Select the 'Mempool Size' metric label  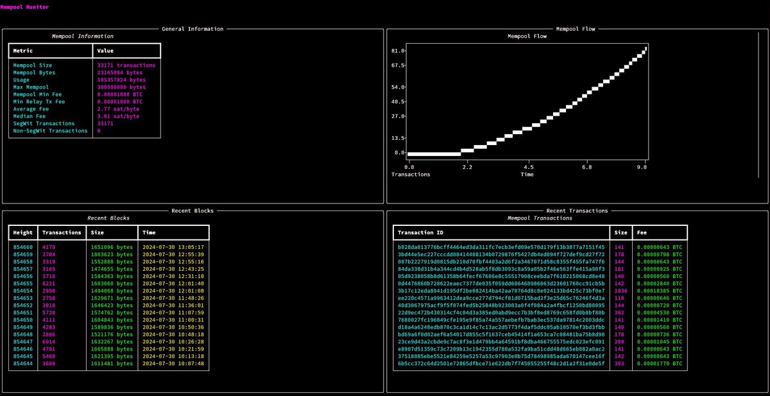33,65
